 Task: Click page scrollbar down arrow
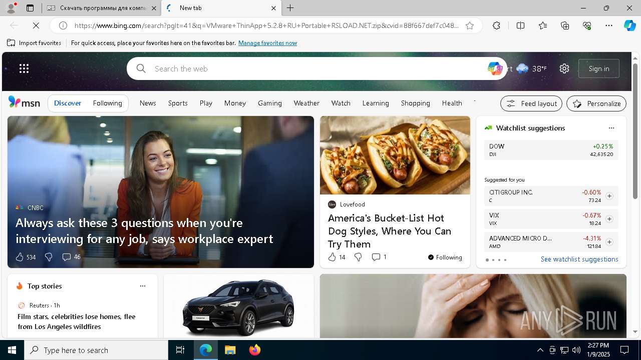[635, 331]
